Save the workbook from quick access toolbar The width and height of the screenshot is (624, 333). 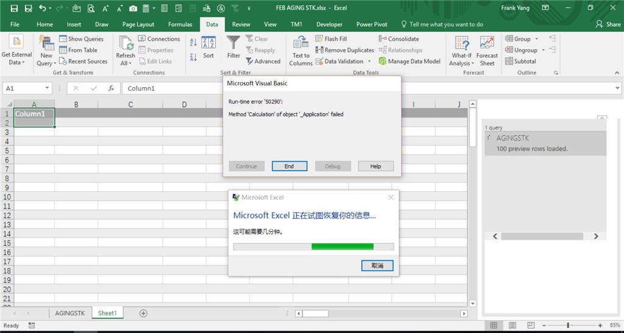(x=14, y=8)
